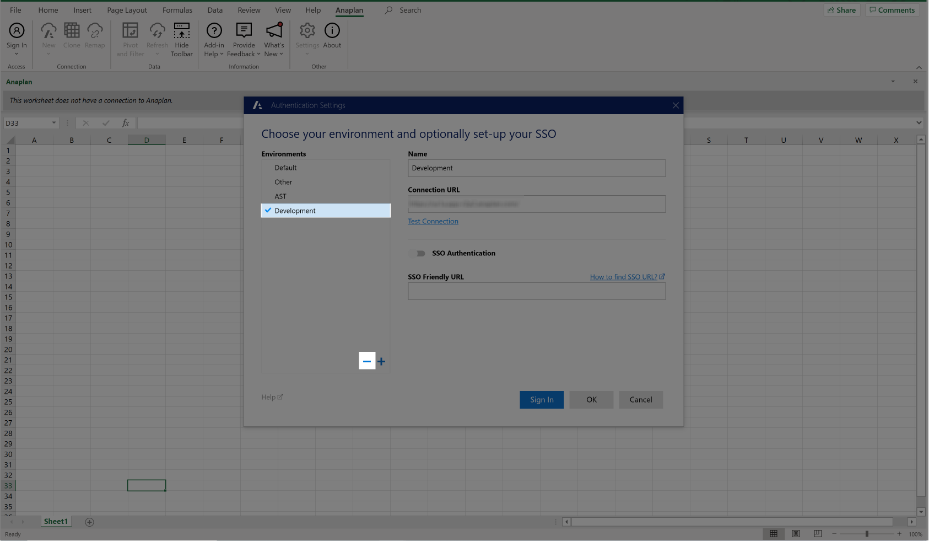Switch to the Data tab
Viewport: 929px width, 541px height.
215,10
